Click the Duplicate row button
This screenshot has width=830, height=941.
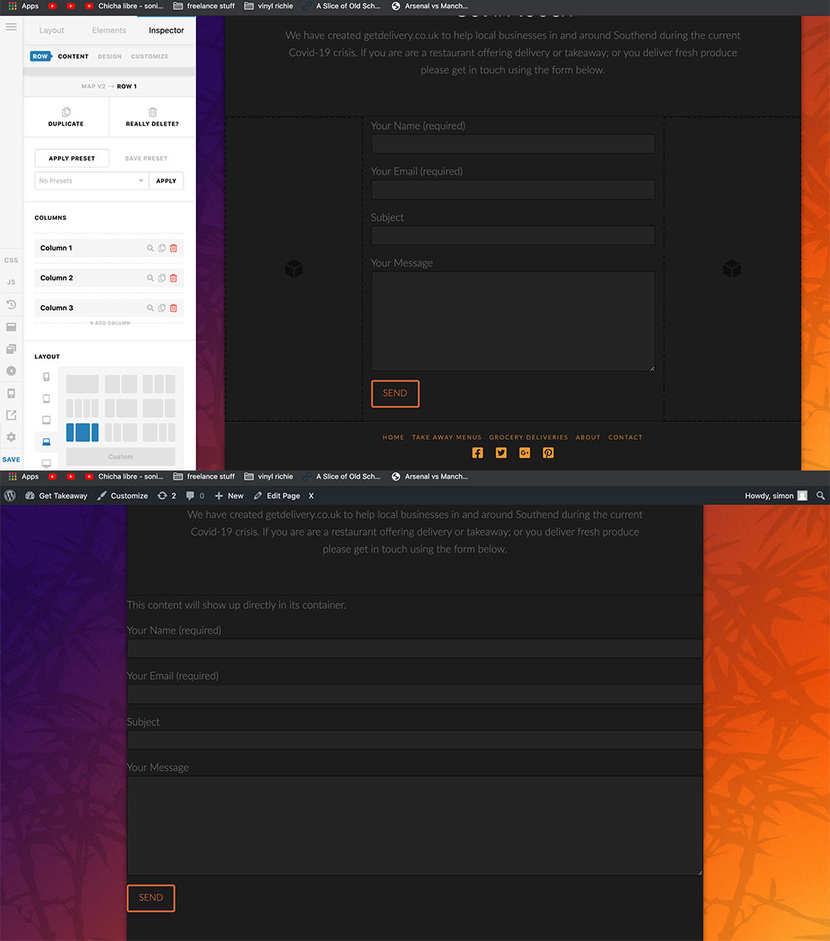(66, 117)
